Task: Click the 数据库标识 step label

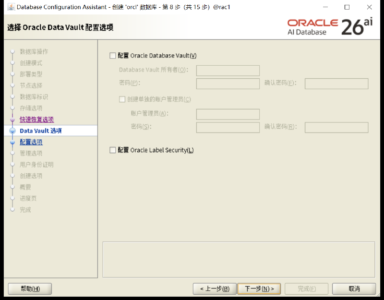Action: pyautogui.click(x=34, y=97)
